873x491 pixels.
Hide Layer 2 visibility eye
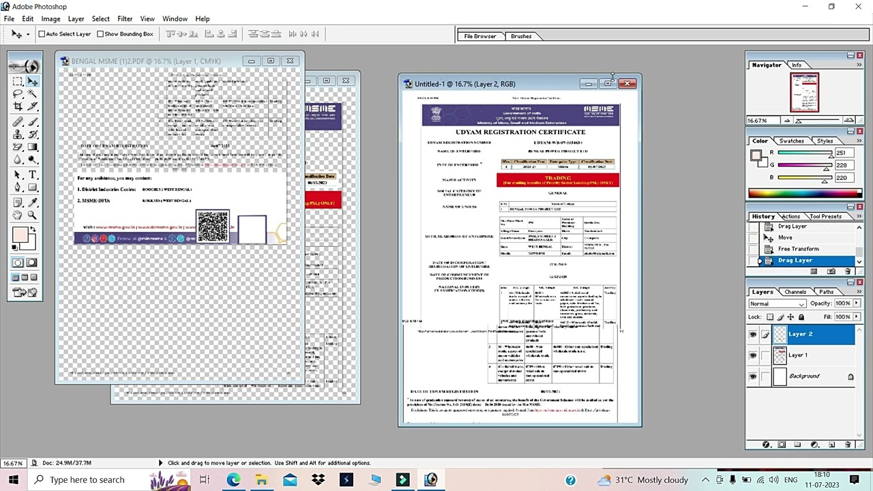coord(753,334)
